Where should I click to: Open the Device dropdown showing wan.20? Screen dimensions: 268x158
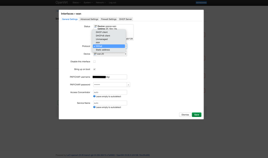[x=110, y=54]
